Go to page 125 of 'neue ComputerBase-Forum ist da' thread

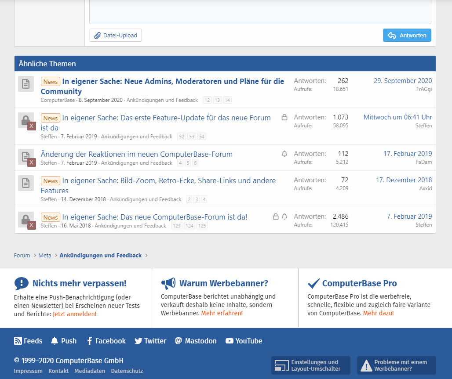(202, 226)
